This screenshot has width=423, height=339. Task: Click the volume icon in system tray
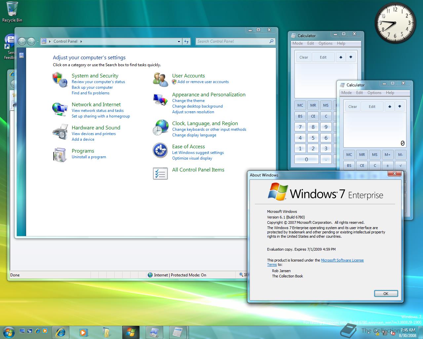click(393, 333)
